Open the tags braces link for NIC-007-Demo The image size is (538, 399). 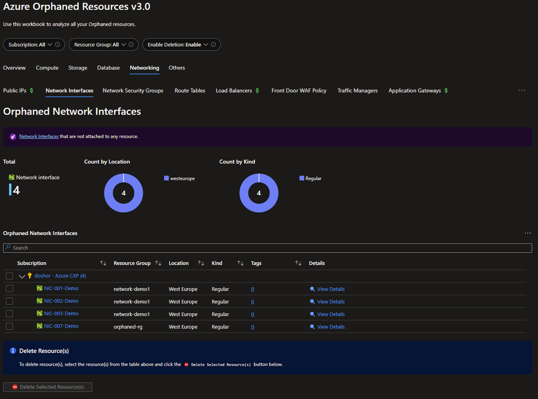click(x=253, y=327)
